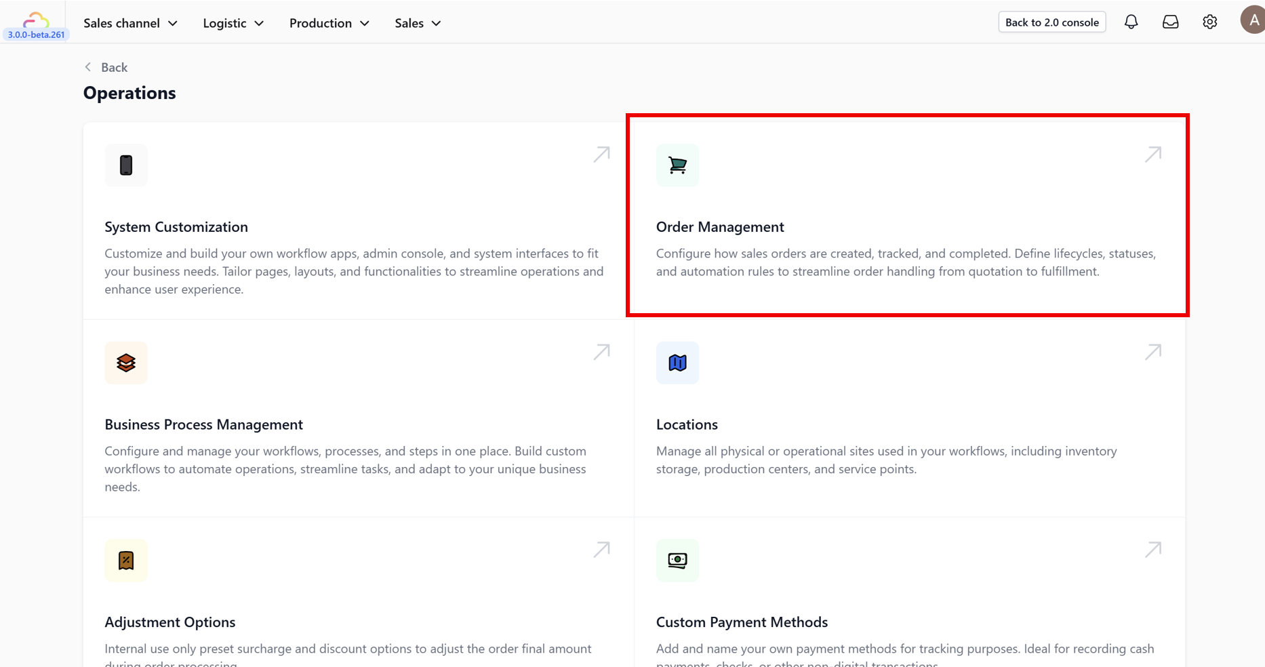Open Business Process Management via arrow icon
The image size is (1265, 667).
[601, 352]
